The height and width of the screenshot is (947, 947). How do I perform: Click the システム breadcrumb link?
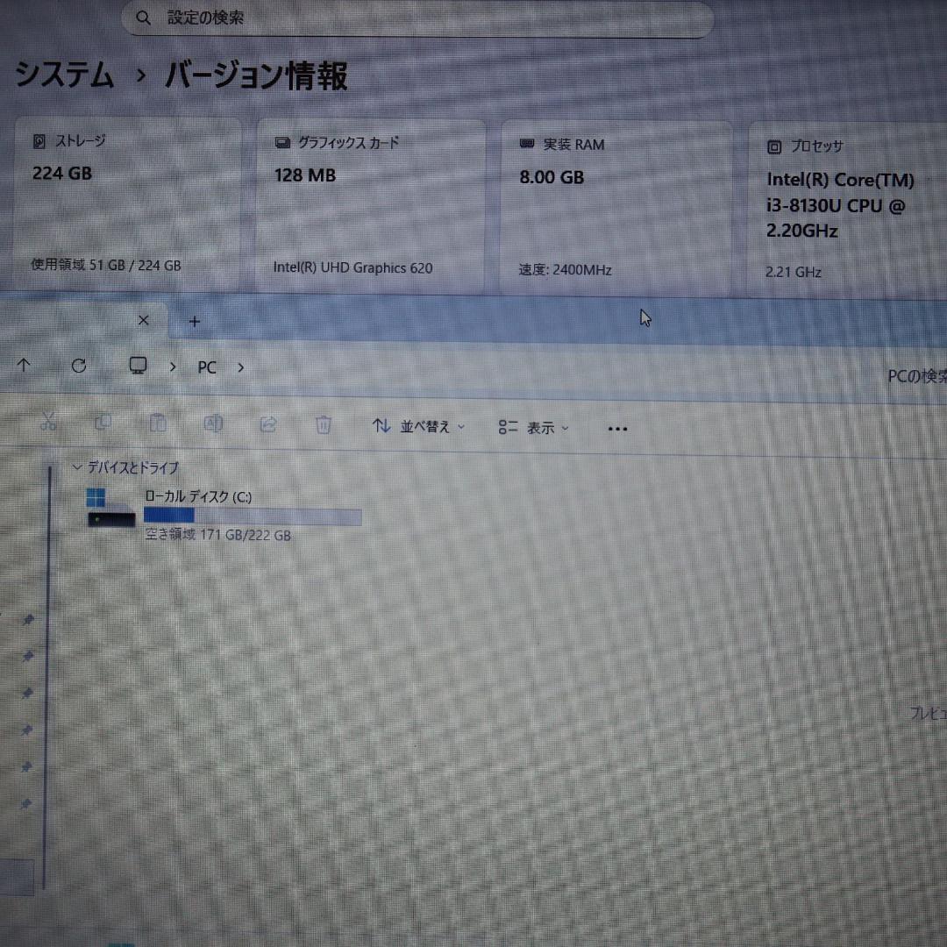64,77
